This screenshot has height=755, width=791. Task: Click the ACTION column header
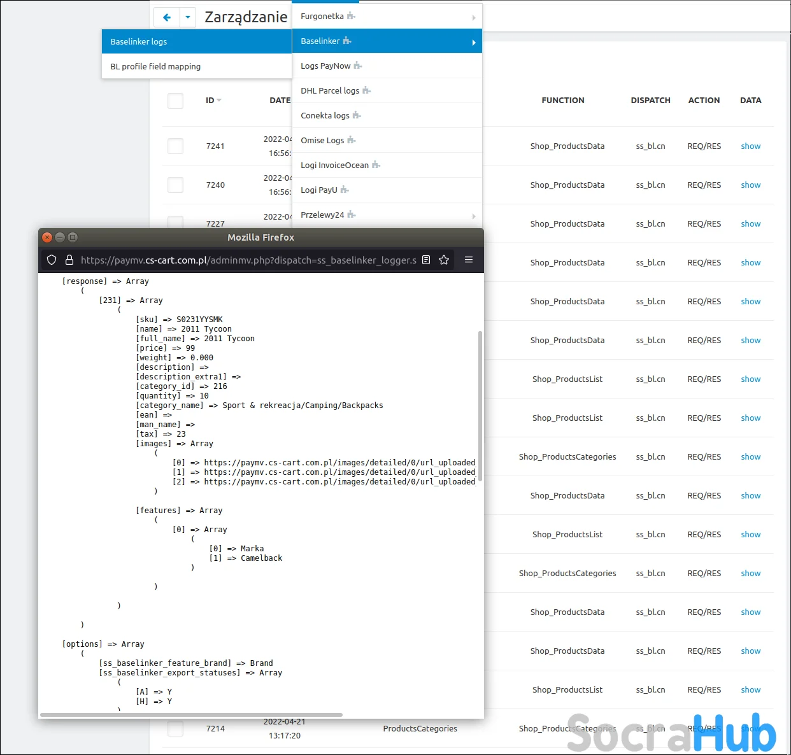pyautogui.click(x=704, y=101)
